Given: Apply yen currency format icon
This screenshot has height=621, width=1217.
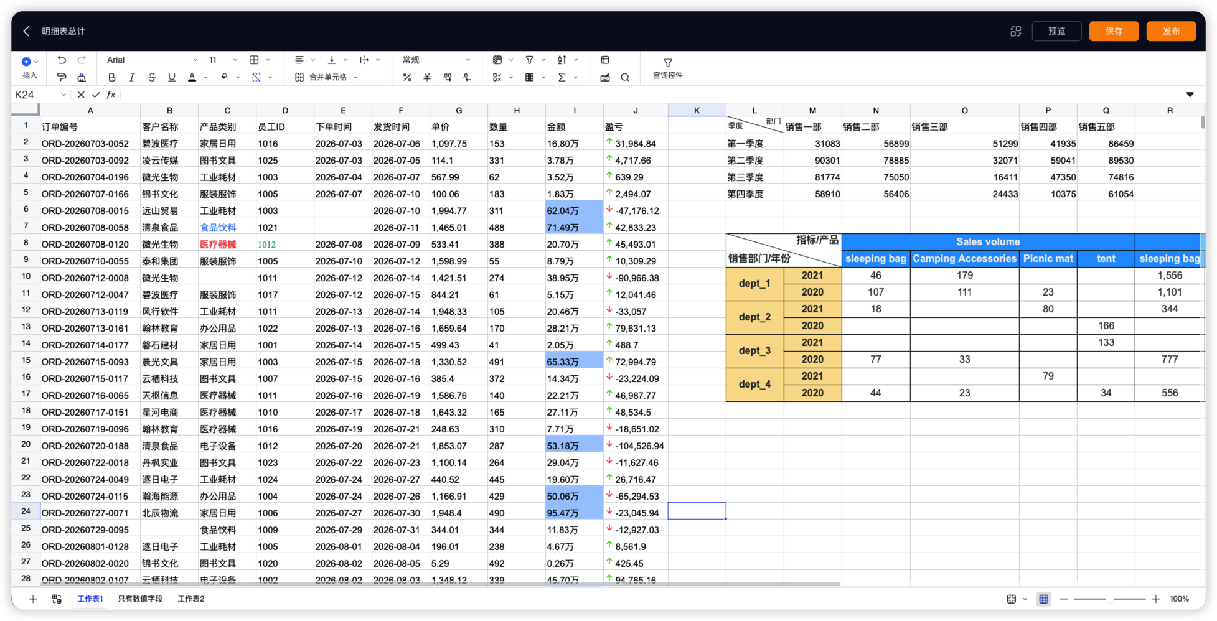Looking at the screenshot, I should pyautogui.click(x=427, y=77).
